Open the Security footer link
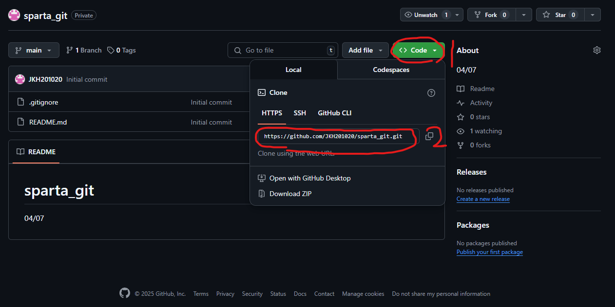The width and height of the screenshot is (615, 307). click(252, 293)
